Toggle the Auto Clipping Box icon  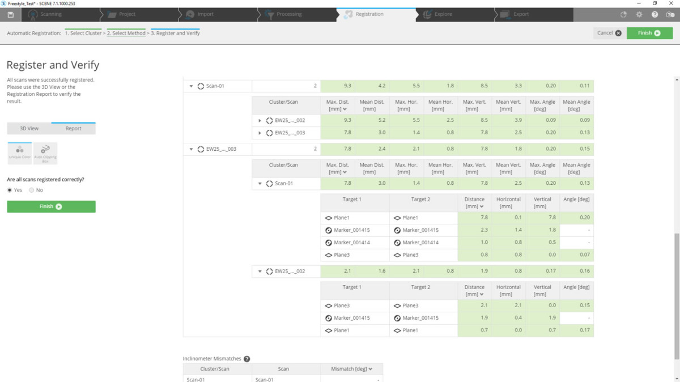coord(45,153)
